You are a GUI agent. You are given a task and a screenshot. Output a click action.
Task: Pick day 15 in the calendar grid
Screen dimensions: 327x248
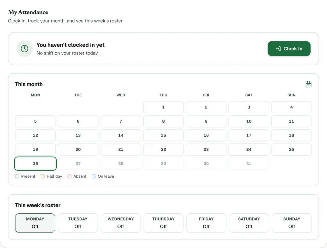tap(163, 135)
